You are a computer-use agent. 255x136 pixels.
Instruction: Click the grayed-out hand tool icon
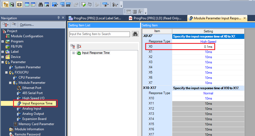[x=97, y=5]
